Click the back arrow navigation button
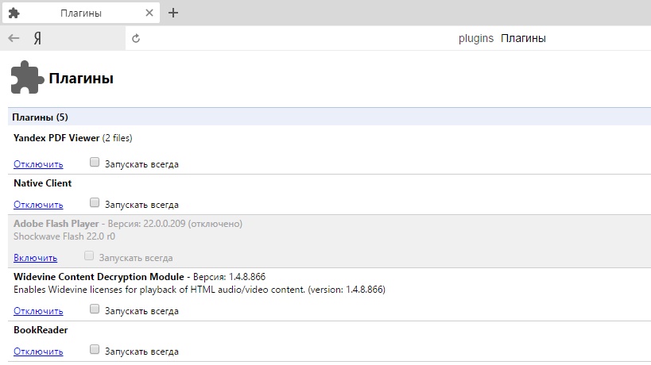 tap(14, 39)
